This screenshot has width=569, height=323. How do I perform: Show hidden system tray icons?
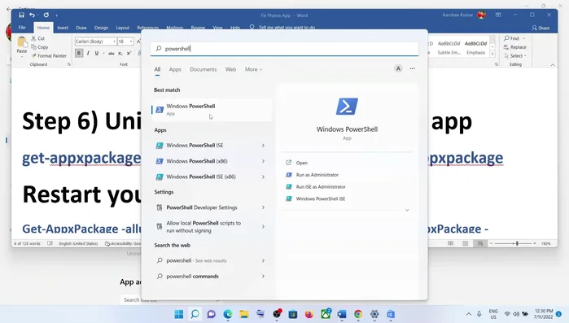click(469, 314)
